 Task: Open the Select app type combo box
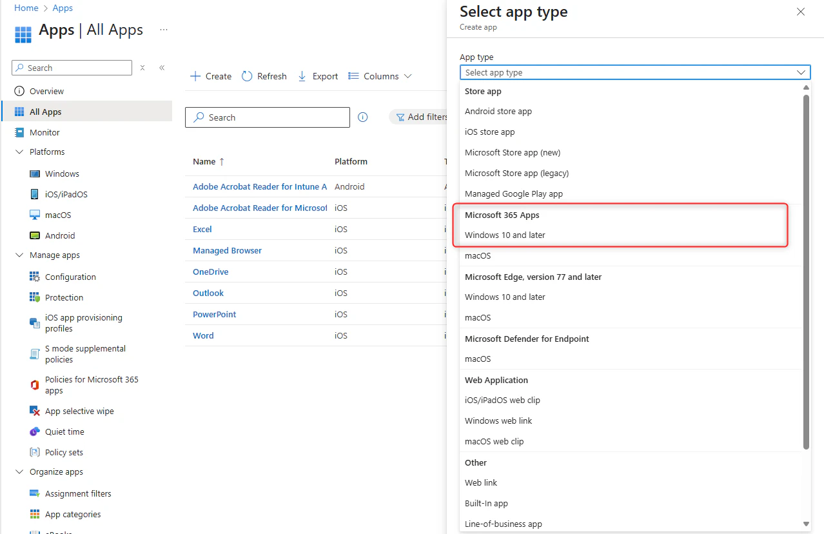635,72
